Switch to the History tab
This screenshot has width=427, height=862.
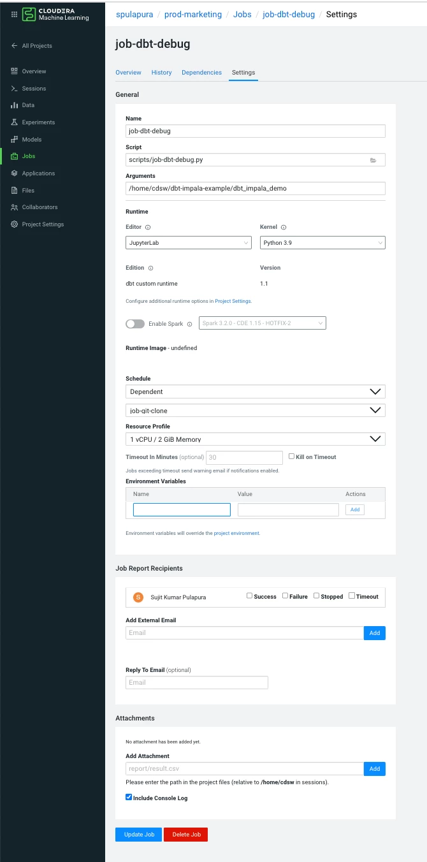coord(161,73)
